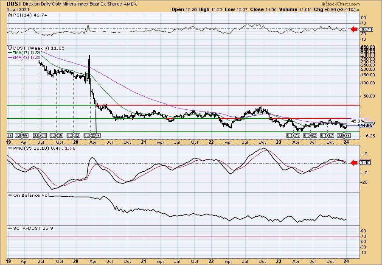Click the purple EMA(43) legend line
Viewport: 382px width, 265px height.
click(10, 57)
